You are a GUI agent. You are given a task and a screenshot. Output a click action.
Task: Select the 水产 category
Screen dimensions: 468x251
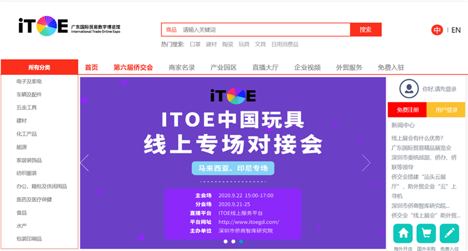[x=22, y=226]
